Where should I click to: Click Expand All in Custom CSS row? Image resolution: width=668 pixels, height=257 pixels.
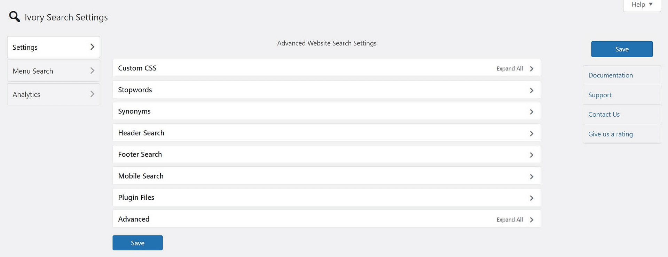[509, 68]
